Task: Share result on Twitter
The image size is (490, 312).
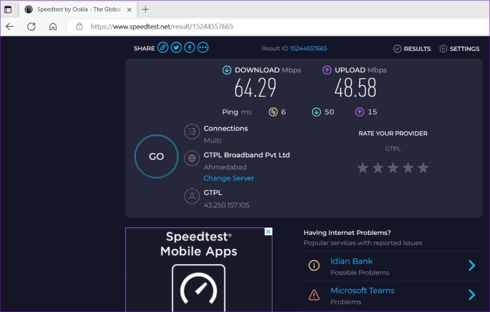Action: point(176,48)
